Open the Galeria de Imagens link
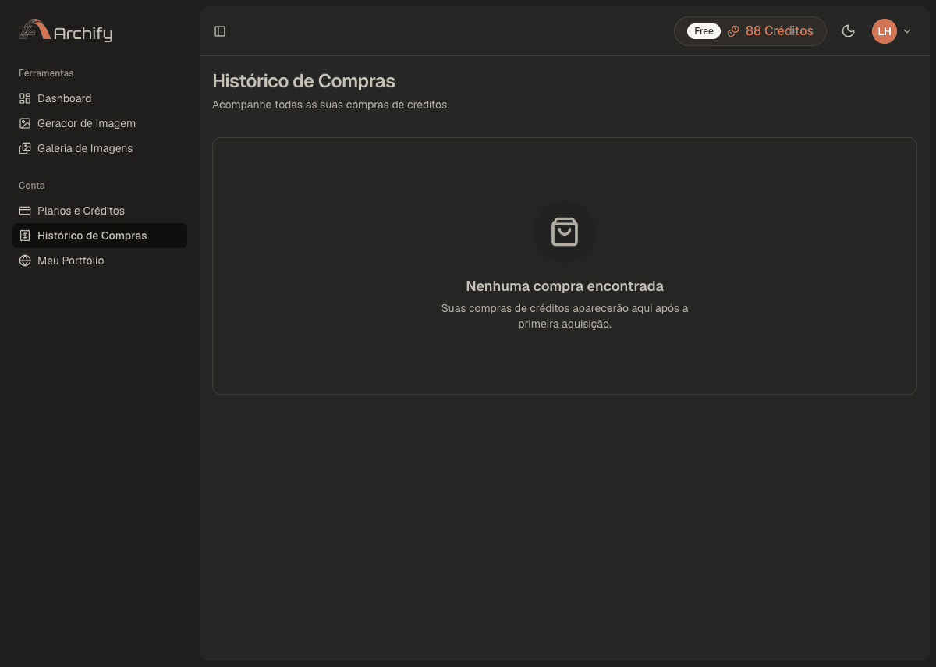The width and height of the screenshot is (936, 667). coord(100,148)
